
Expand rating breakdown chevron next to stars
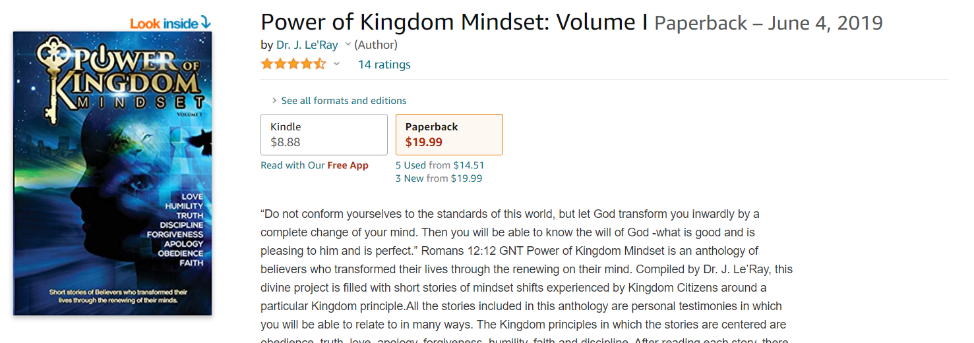[x=336, y=64]
